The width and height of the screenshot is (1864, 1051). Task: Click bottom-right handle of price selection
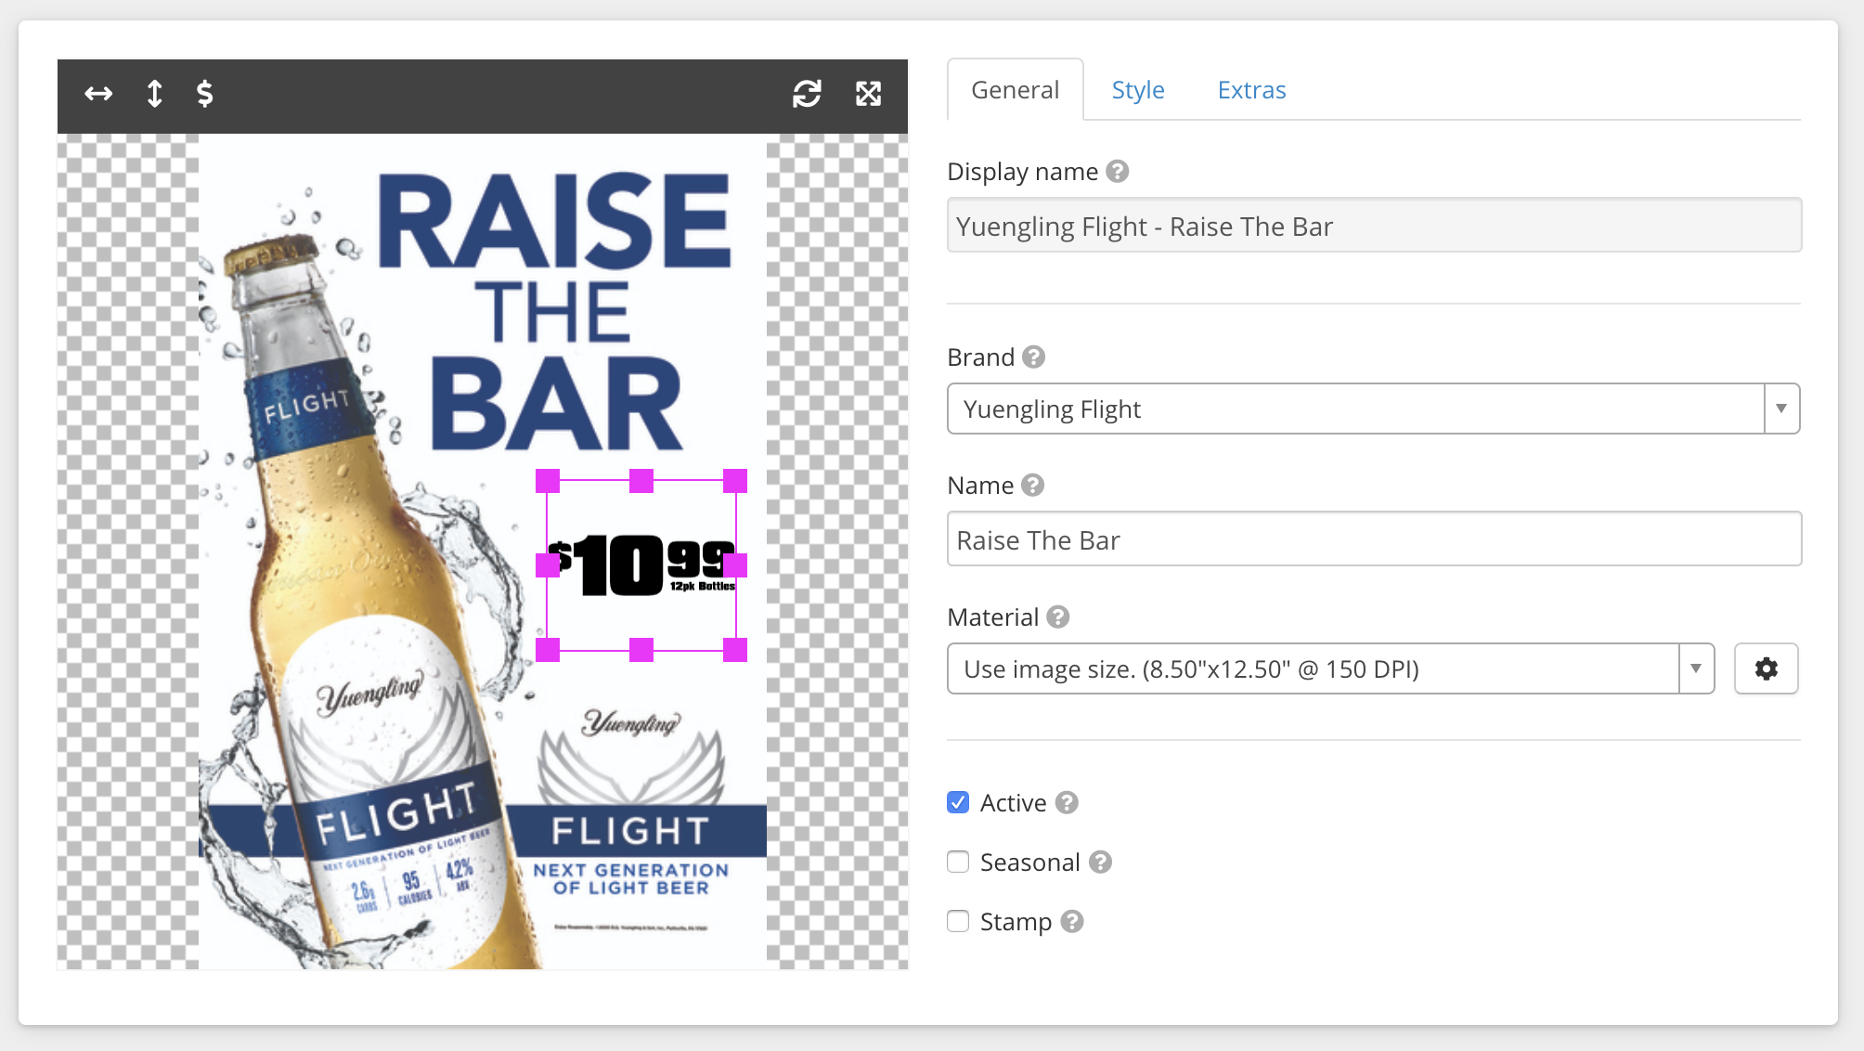[x=735, y=650]
